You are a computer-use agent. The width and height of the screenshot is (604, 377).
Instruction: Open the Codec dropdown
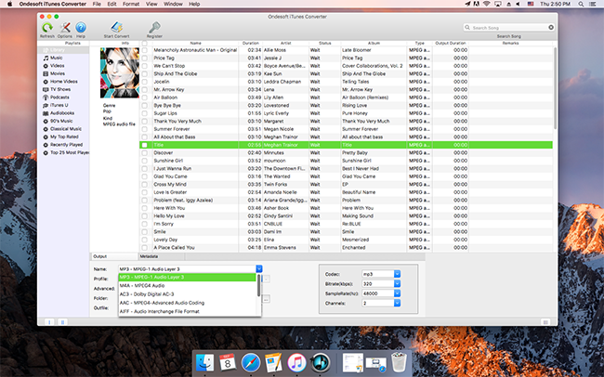point(397,274)
